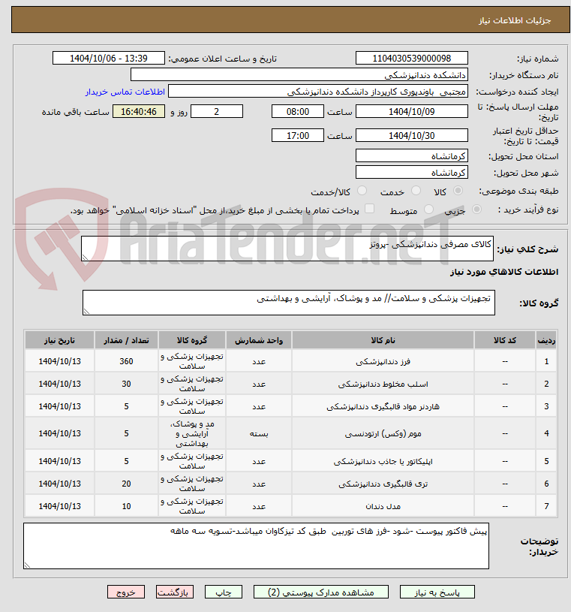Choose the جزیی purchase type radio
571x612 pixels.
tap(476, 210)
